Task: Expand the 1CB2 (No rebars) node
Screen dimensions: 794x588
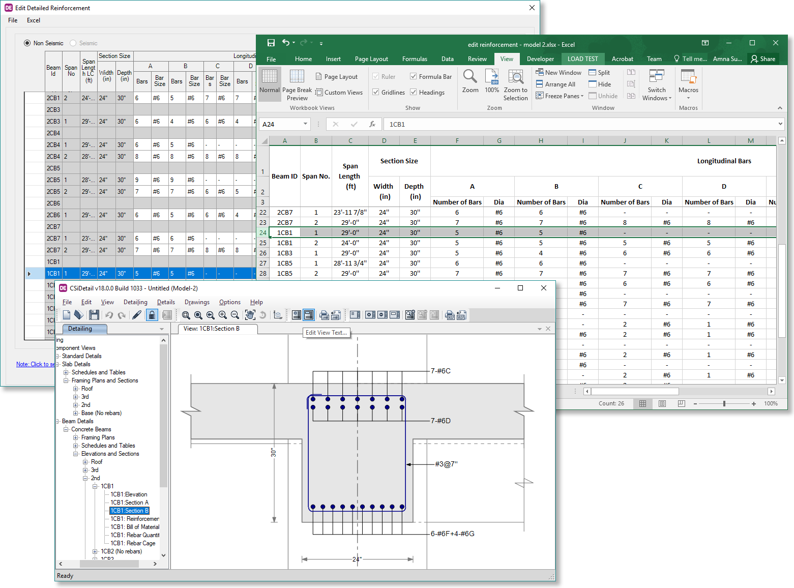Action: tap(95, 551)
